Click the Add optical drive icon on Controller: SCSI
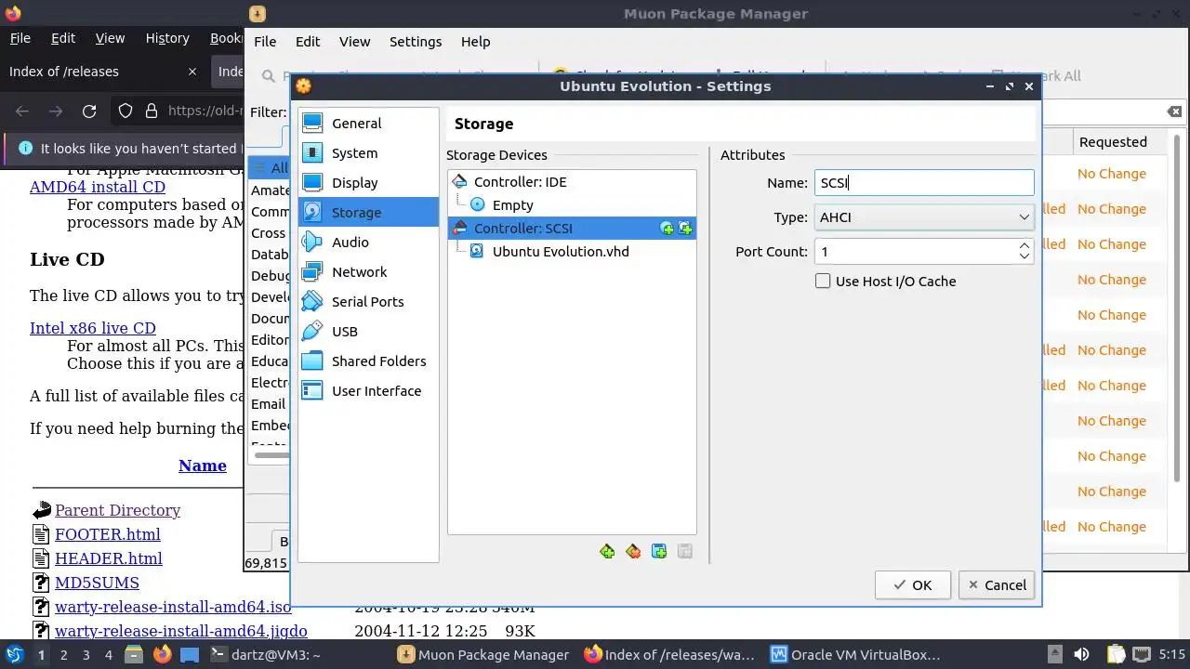The width and height of the screenshot is (1190, 669). click(667, 229)
